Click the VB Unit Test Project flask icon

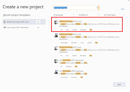[x=56, y=72]
